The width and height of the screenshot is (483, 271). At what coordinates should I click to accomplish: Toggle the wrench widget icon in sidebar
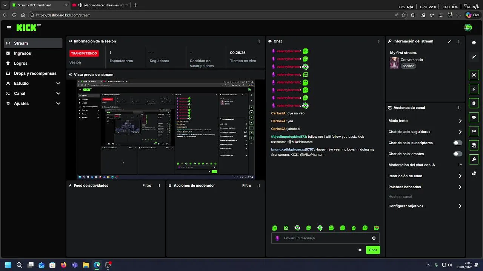click(x=474, y=159)
